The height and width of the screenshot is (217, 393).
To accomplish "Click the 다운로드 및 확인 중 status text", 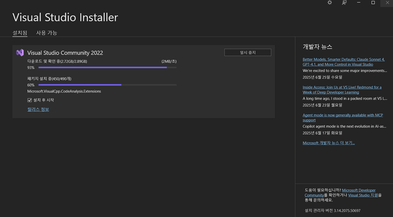I will pos(57,61).
